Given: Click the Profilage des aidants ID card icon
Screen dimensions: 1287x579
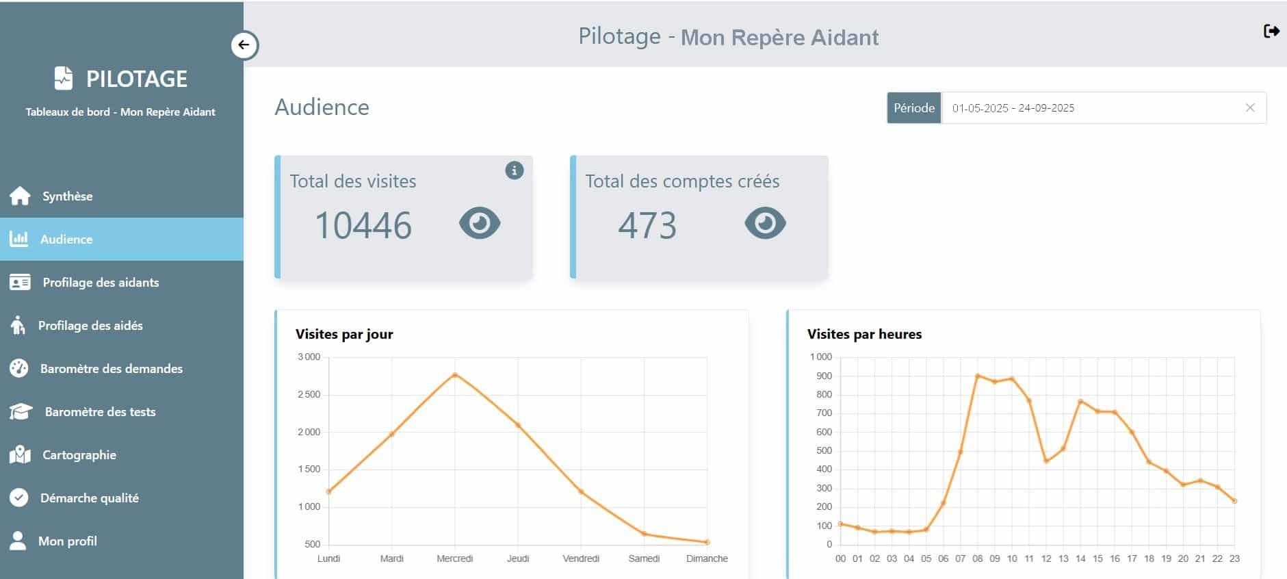Looking at the screenshot, I should click(20, 283).
